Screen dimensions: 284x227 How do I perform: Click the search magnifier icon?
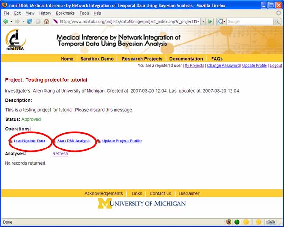pyautogui.click(x=277, y=22)
